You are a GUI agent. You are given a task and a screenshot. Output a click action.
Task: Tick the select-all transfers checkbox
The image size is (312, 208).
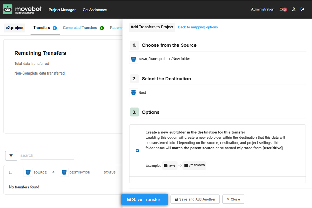tap(11, 172)
